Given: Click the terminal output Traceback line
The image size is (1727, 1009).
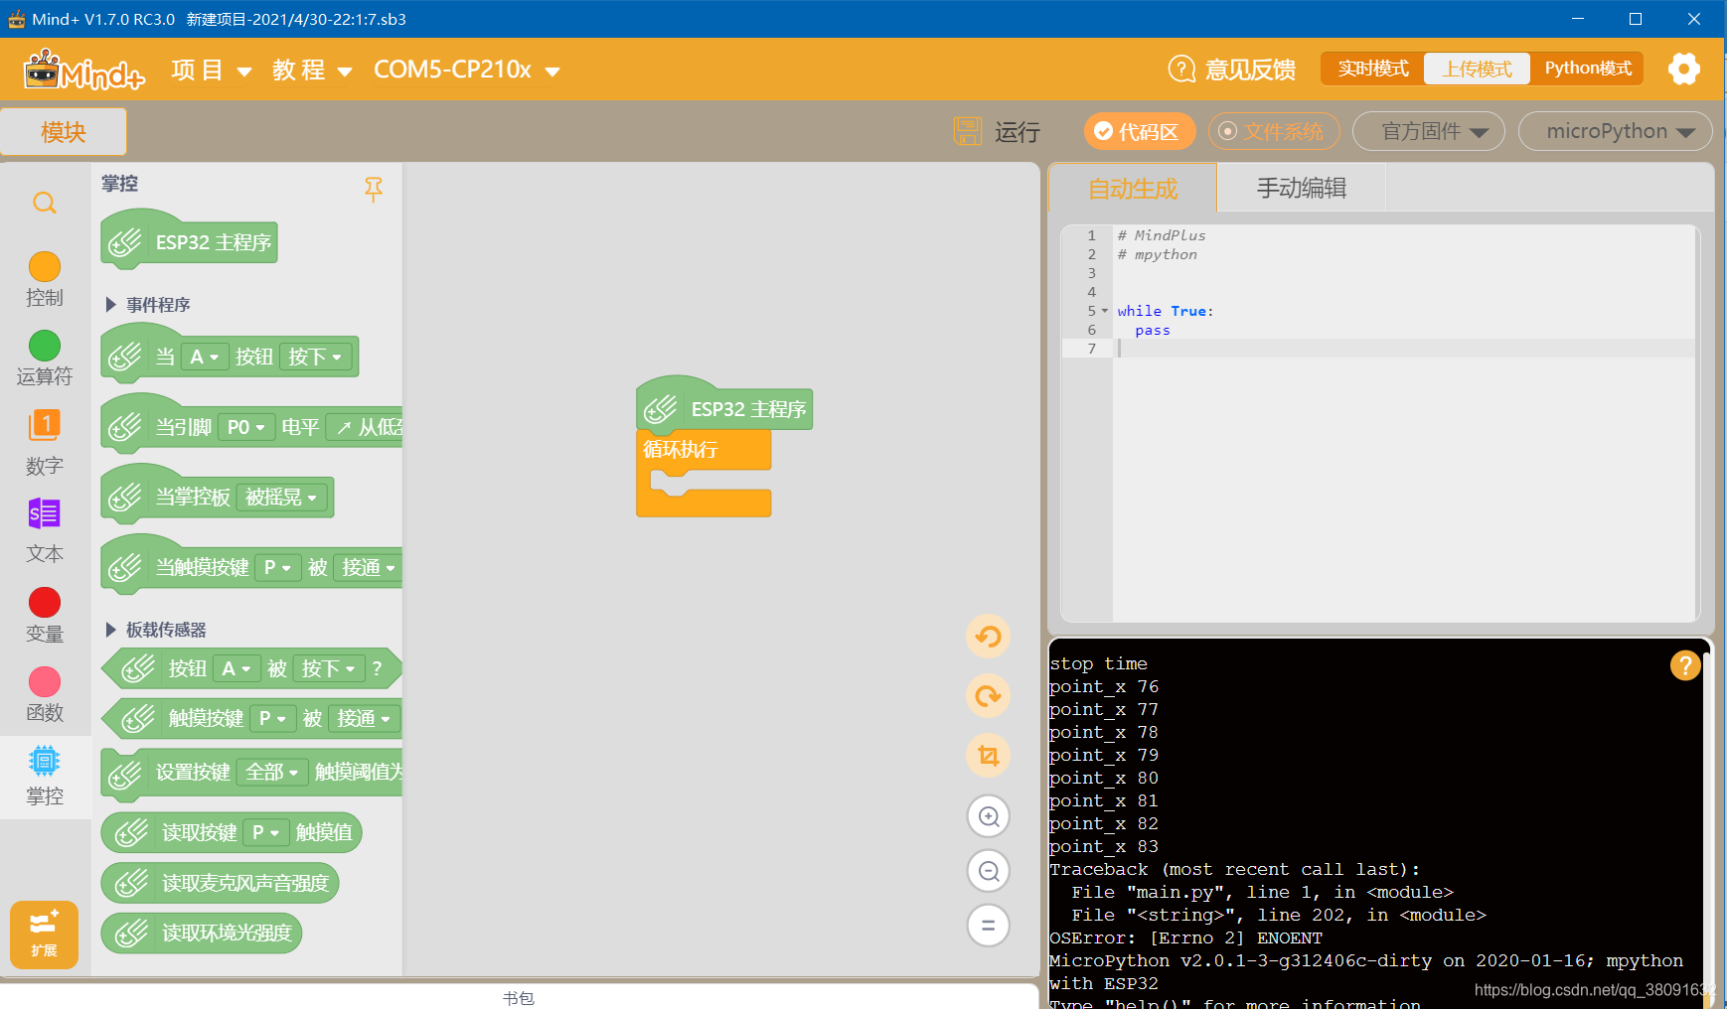Looking at the screenshot, I should click(x=1234, y=869).
